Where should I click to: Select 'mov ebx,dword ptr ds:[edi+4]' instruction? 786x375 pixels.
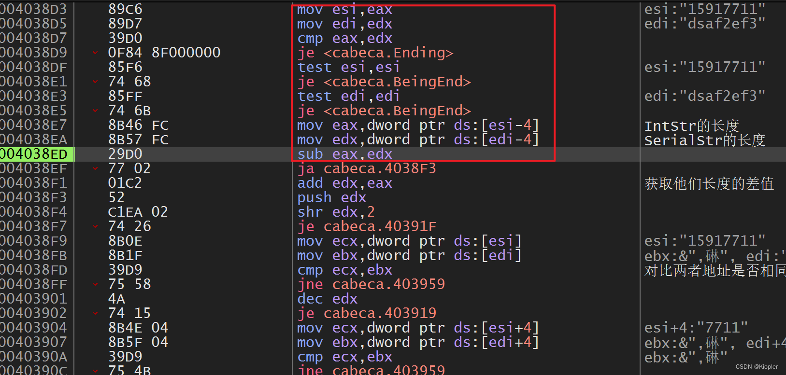coord(418,342)
